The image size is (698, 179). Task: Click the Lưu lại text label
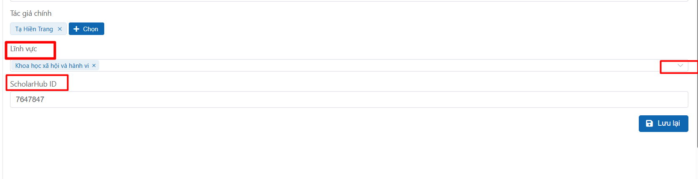tap(669, 124)
